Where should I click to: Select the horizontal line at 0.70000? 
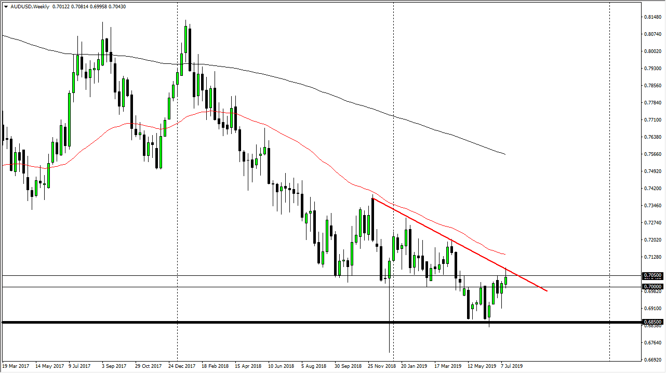(260, 287)
